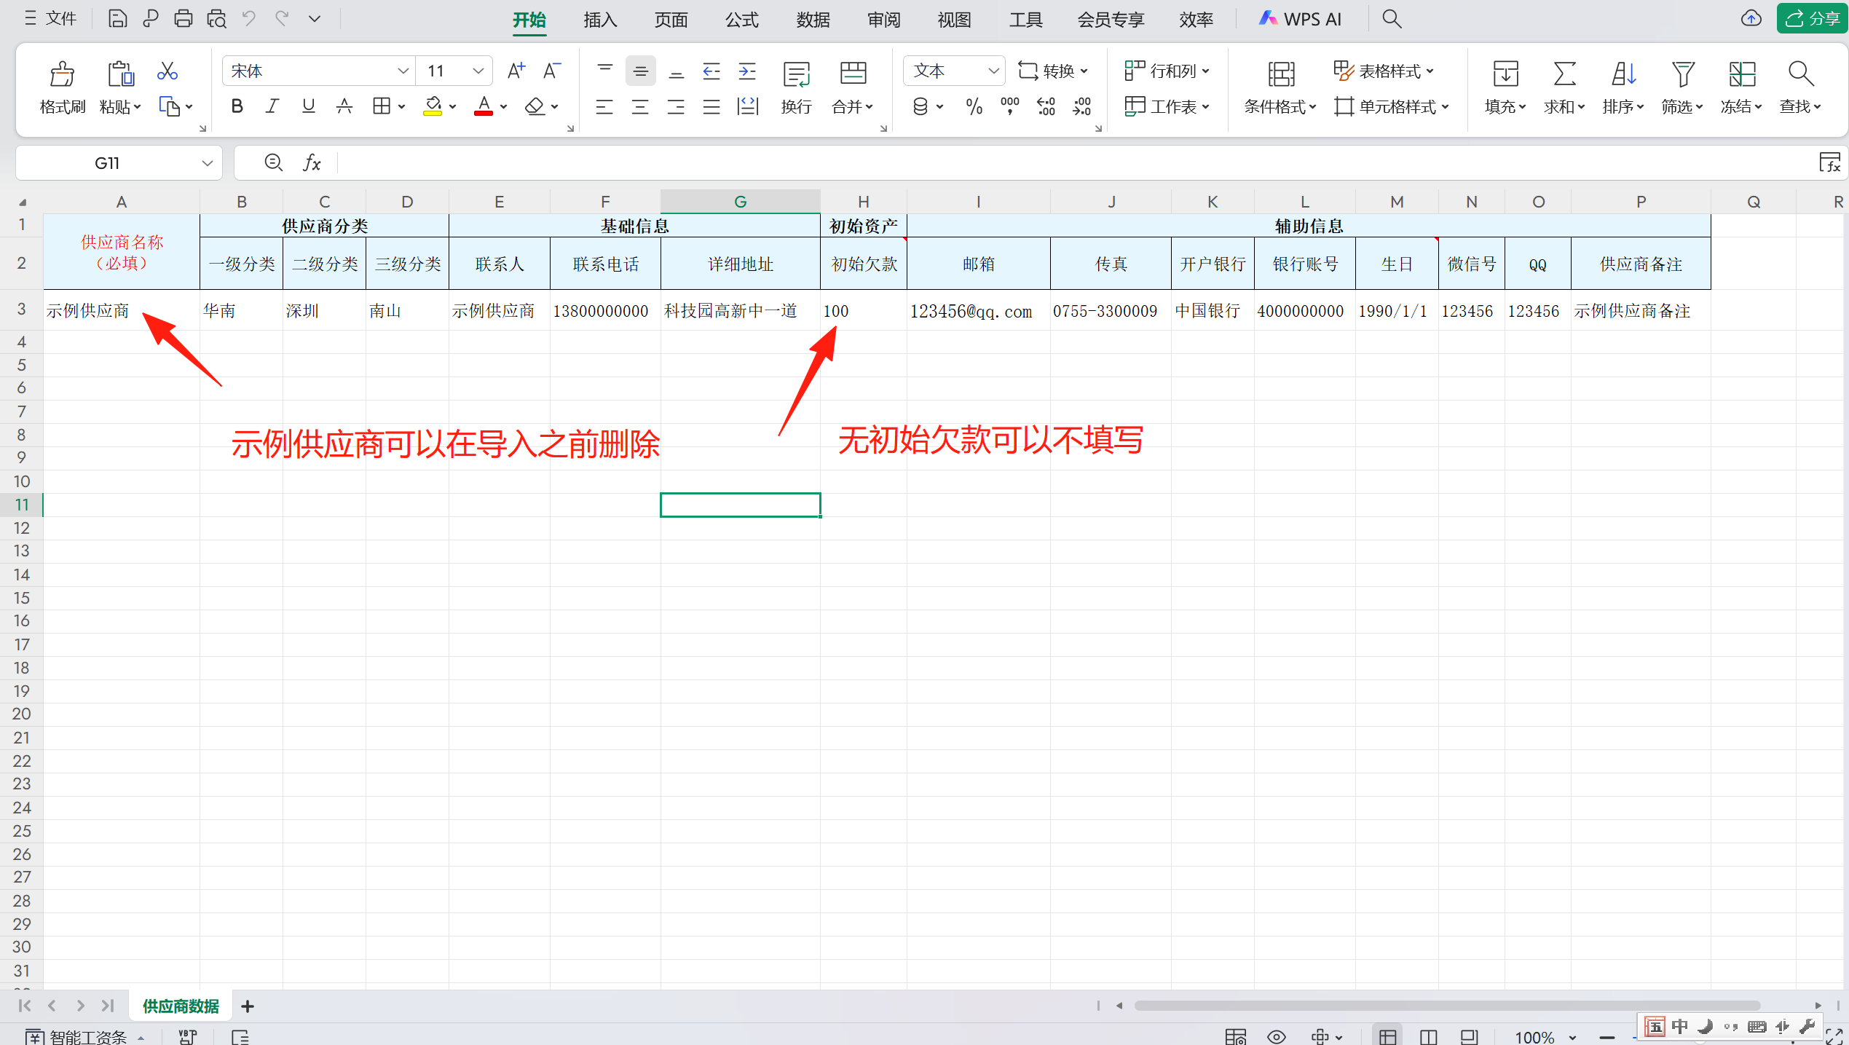The height and width of the screenshot is (1045, 1849).
Task: Click the Cut scissors icon
Action: click(167, 71)
